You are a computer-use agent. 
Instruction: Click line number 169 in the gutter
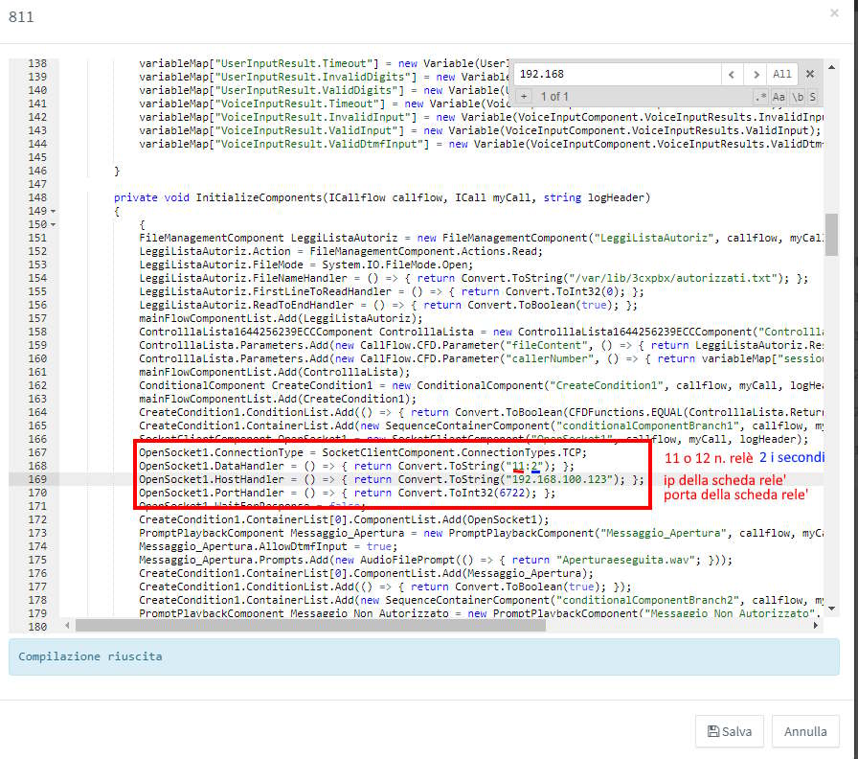point(37,480)
